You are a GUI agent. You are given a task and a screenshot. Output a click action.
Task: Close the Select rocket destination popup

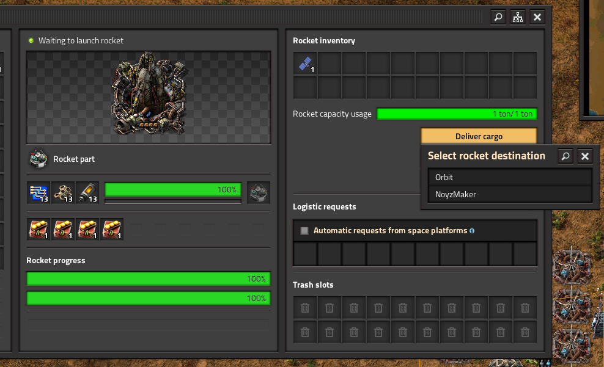(x=585, y=156)
